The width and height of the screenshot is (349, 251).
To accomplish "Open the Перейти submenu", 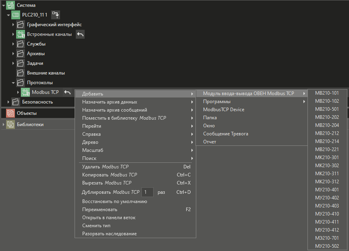I will click(135, 126).
